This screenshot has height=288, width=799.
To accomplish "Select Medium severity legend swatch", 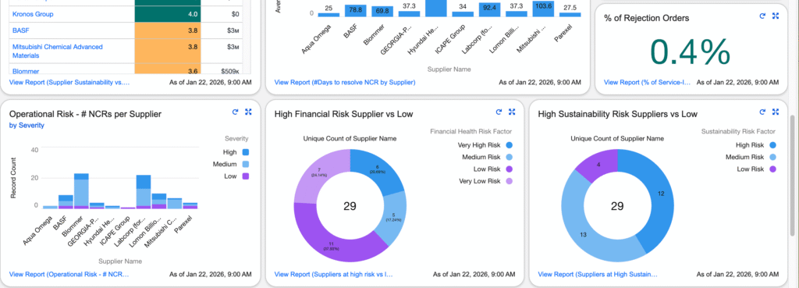I will click(x=246, y=164).
